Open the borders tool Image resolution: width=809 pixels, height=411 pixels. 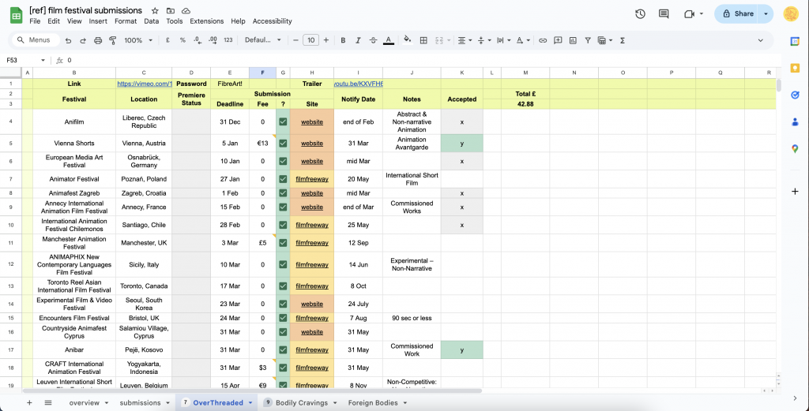[423, 40]
